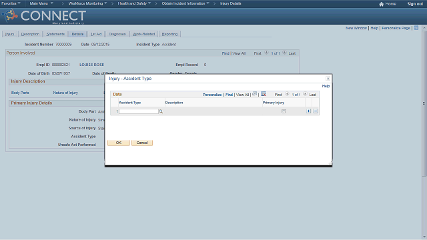This screenshot has height=240, width=427.
Task: Show next row in Person Involved
Action: 284,53
